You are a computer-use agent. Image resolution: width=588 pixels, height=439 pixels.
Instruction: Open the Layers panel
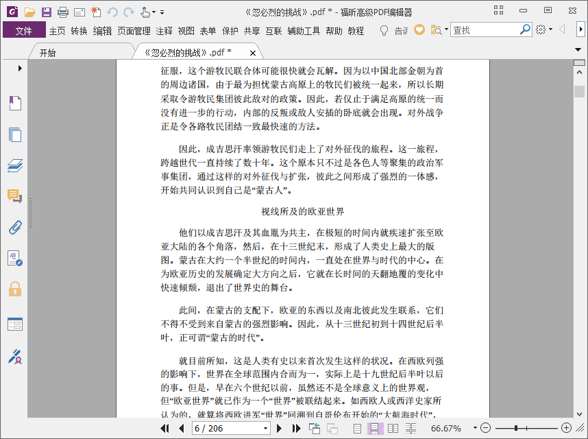point(15,165)
